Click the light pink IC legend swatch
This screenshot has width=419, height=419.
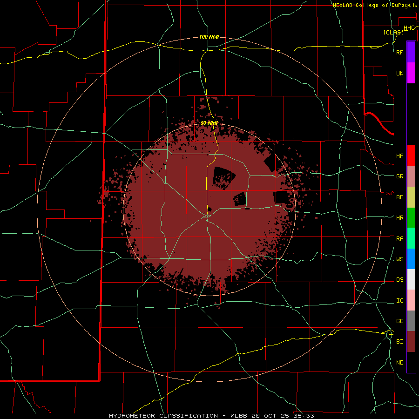(411, 300)
